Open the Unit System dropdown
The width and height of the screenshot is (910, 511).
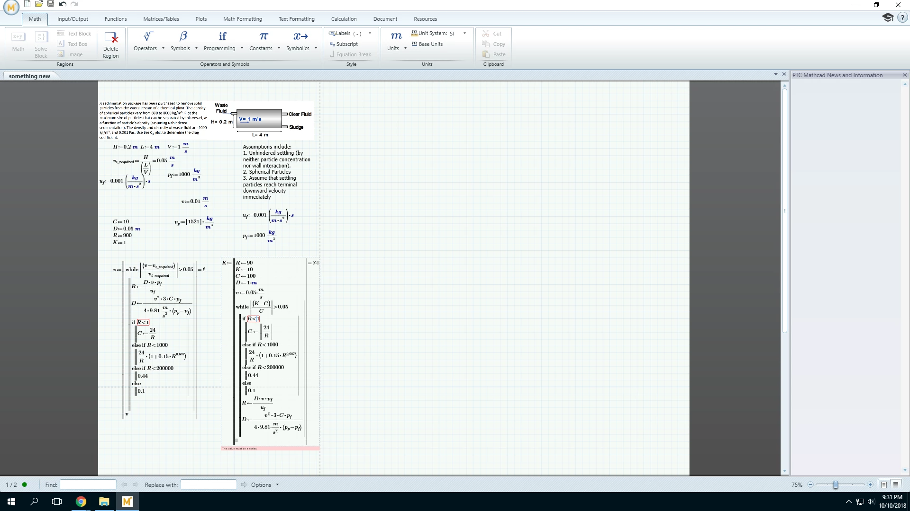(x=464, y=34)
